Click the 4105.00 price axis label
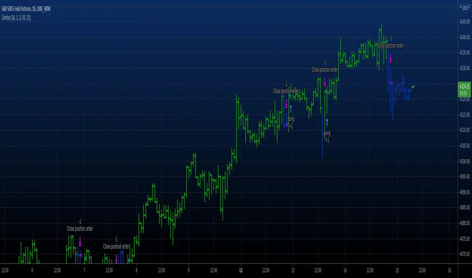The width and height of the screenshot is (472, 278). click(464, 146)
